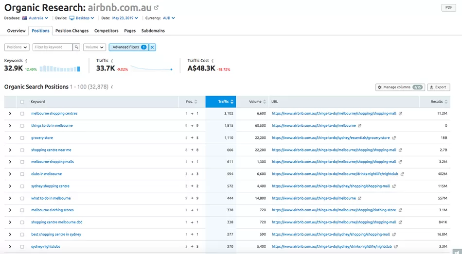Check the things to do in melbourne checkbox

22,126
